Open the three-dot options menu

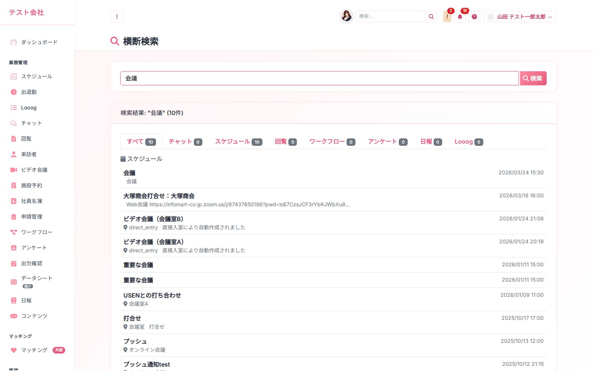coord(117,16)
